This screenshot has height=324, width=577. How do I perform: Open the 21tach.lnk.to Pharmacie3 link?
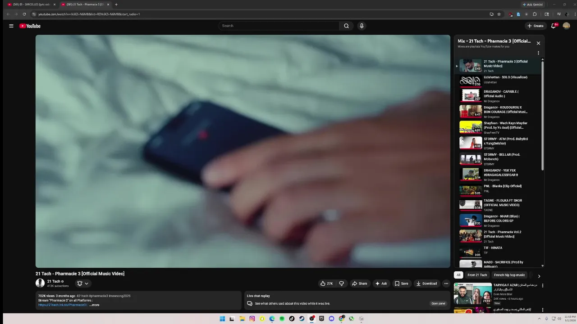pyautogui.click(x=63, y=305)
